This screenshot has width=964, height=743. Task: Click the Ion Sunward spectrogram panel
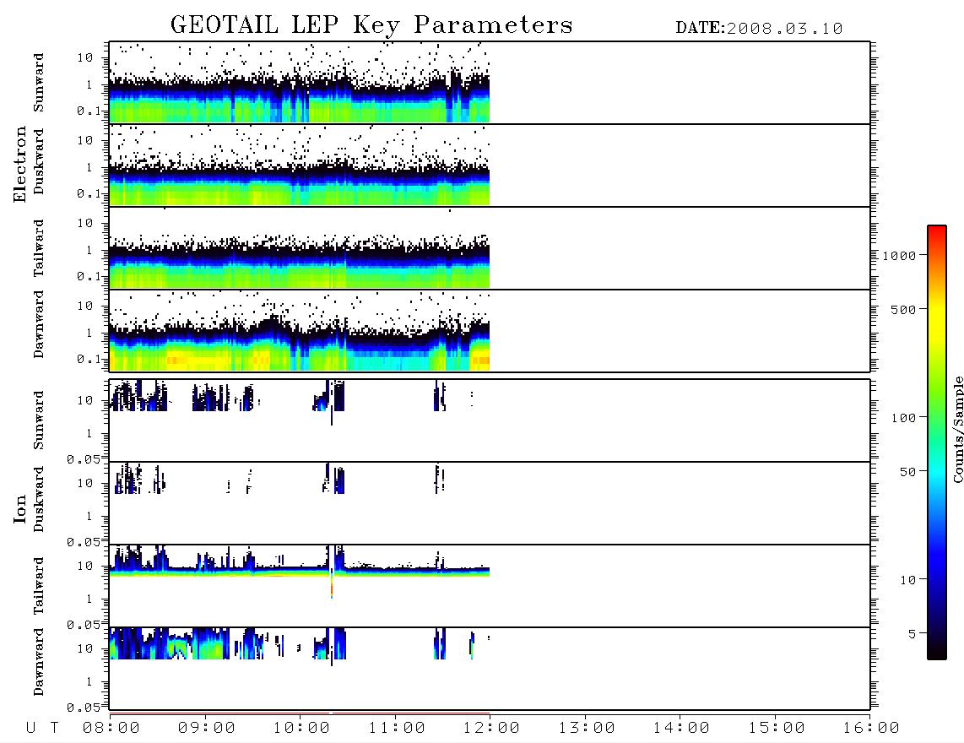pyautogui.click(x=490, y=420)
